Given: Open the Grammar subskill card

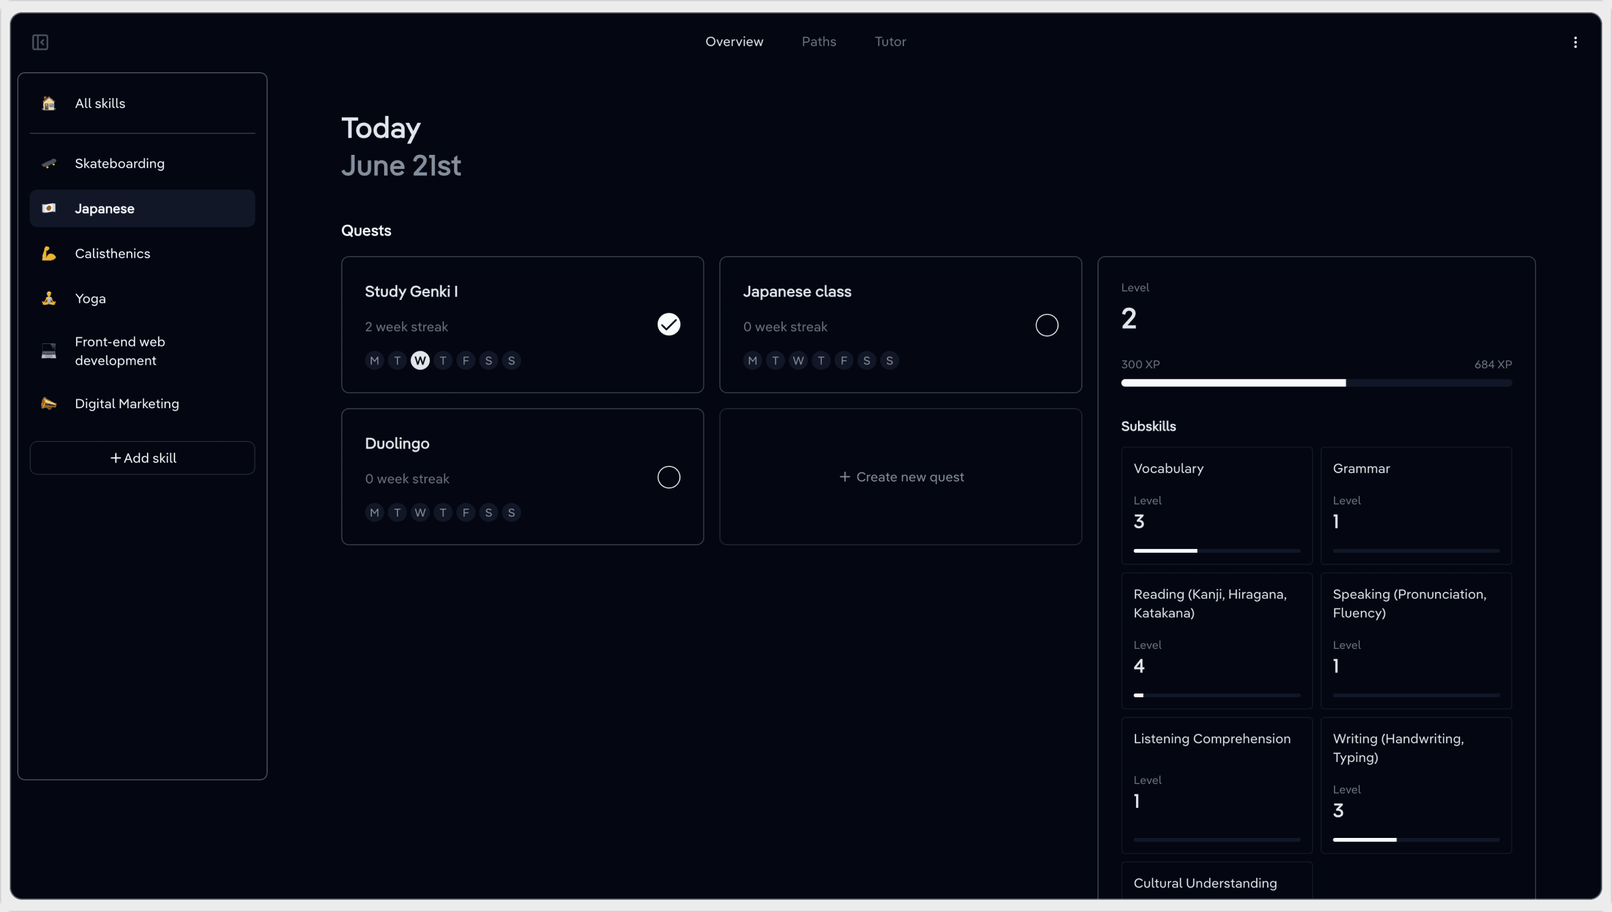Looking at the screenshot, I should pyautogui.click(x=1416, y=506).
